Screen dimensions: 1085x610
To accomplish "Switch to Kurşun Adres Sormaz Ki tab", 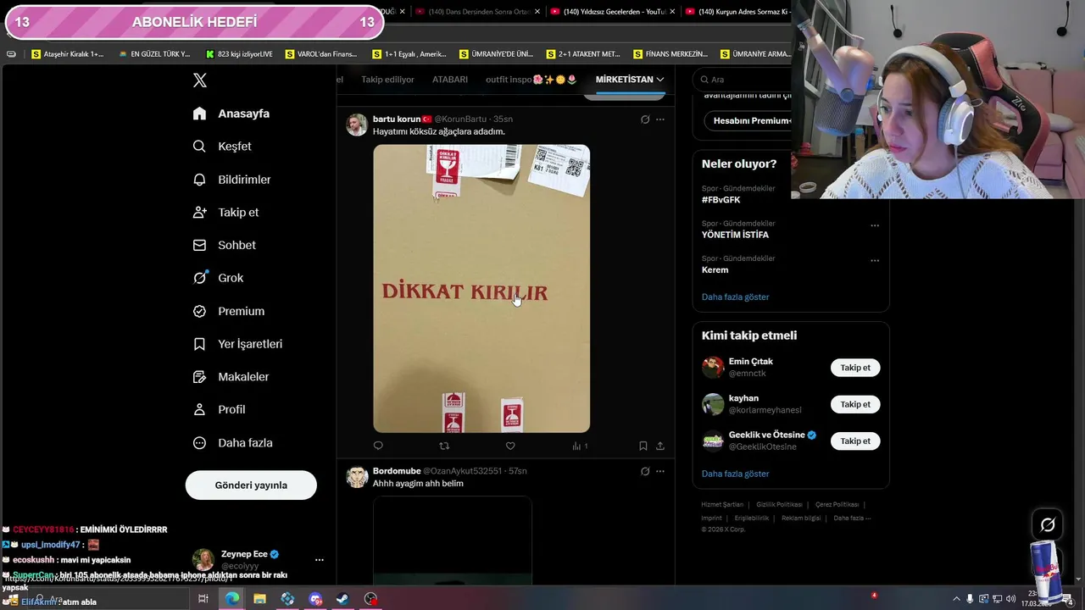I will point(738,12).
